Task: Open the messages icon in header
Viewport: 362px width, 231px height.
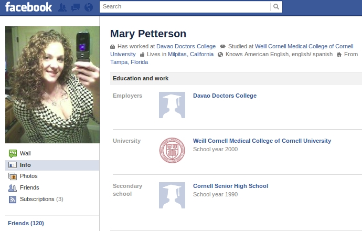Action: coord(76,7)
